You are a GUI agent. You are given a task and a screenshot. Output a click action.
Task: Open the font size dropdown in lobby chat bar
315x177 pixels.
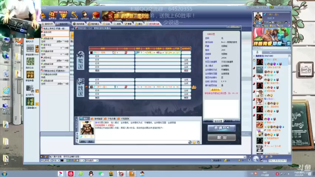[x=82, y=160]
